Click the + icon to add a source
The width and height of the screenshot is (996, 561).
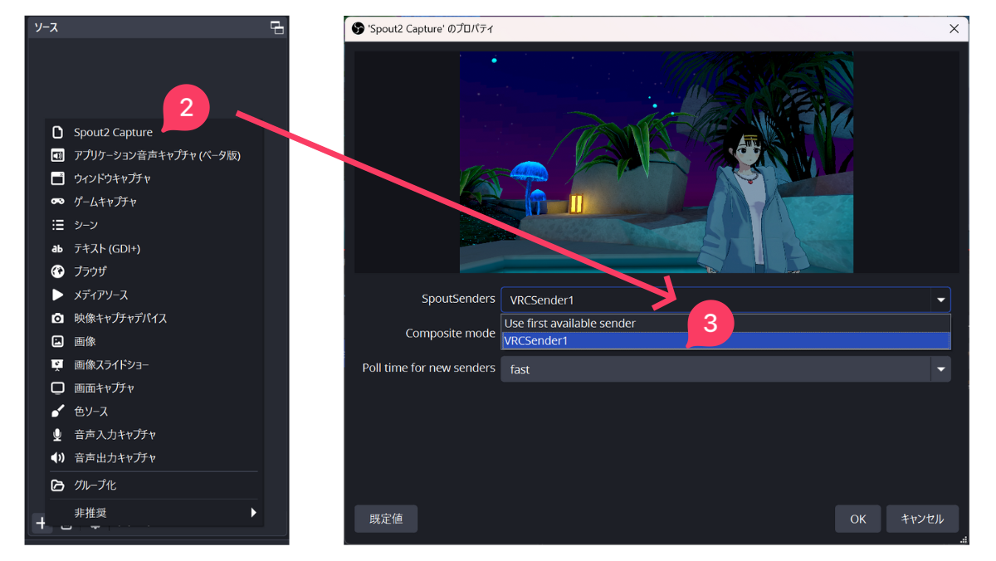[x=41, y=523]
